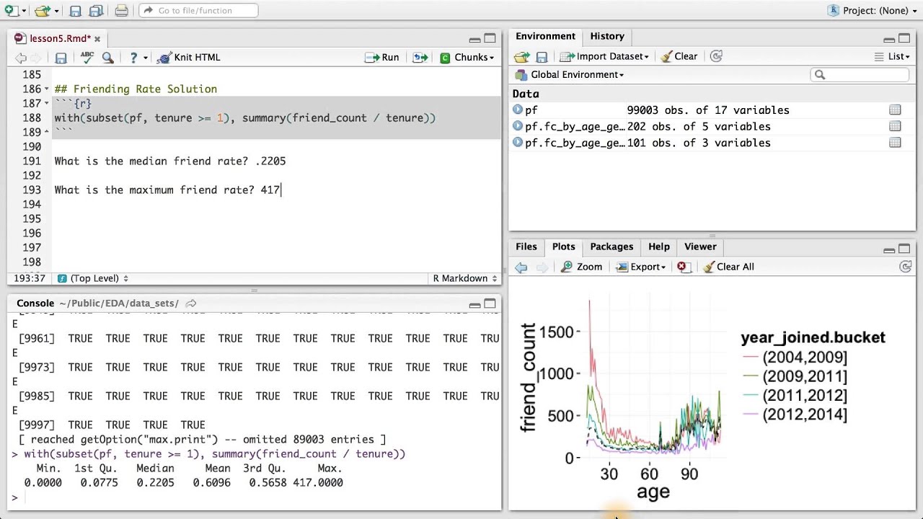This screenshot has width=923, height=519.
Task: Click the Knit HTML button
Action: [x=189, y=58]
